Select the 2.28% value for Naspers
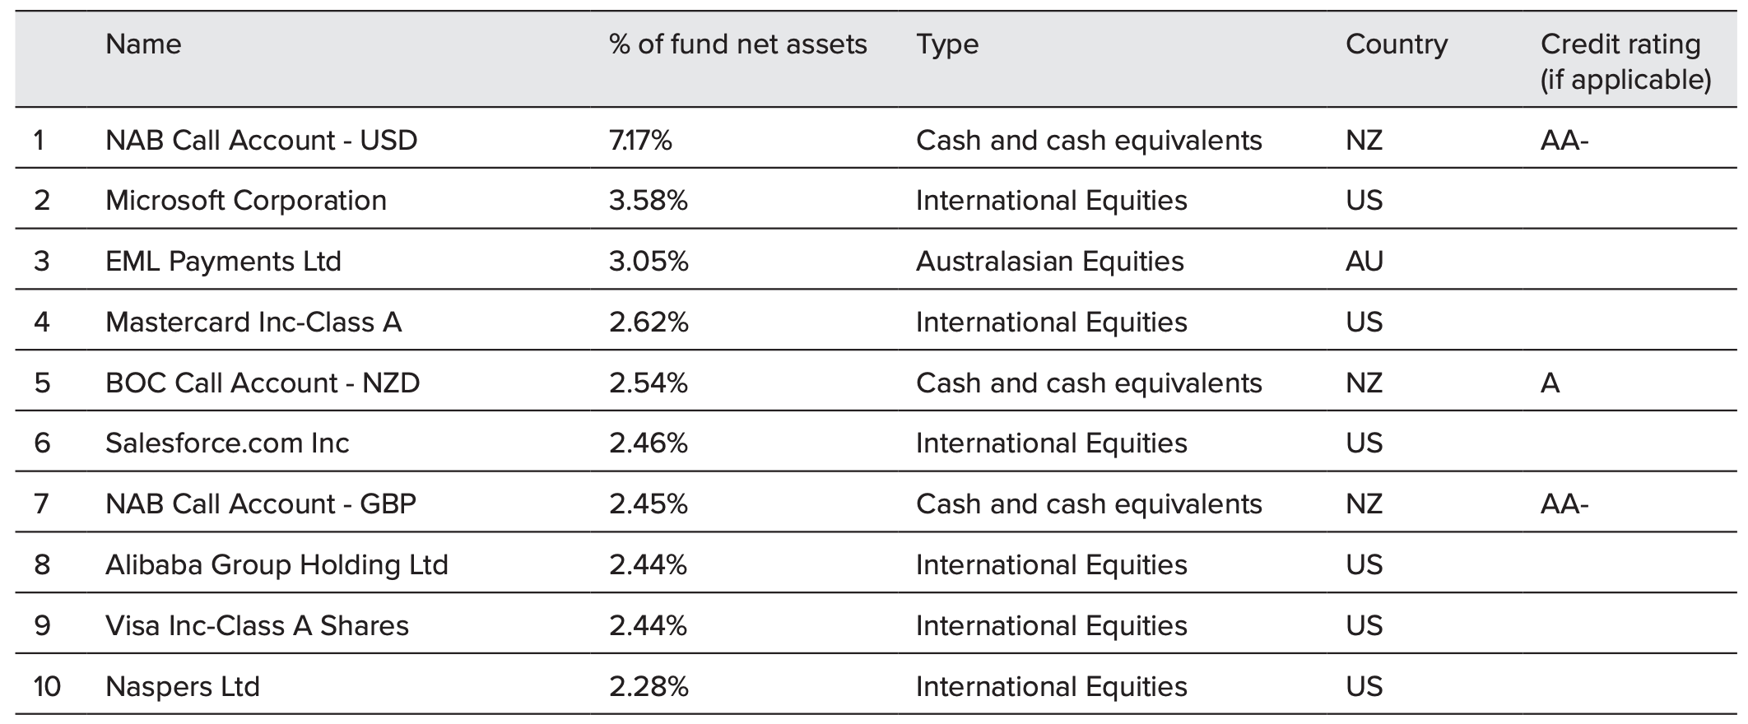The width and height of the screenshot is (1748, 724). (648, 686)
